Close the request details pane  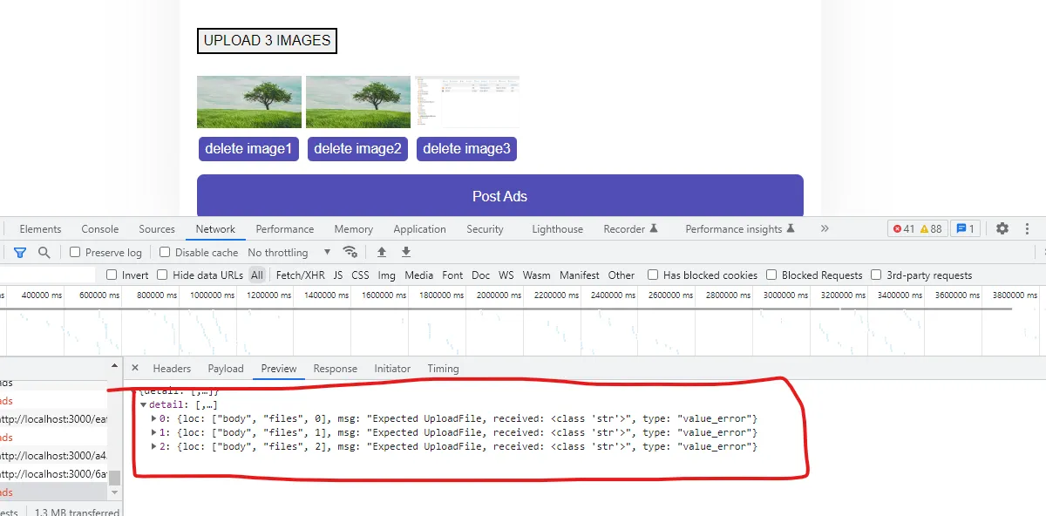pyautogui.click(x=134, y=368)
